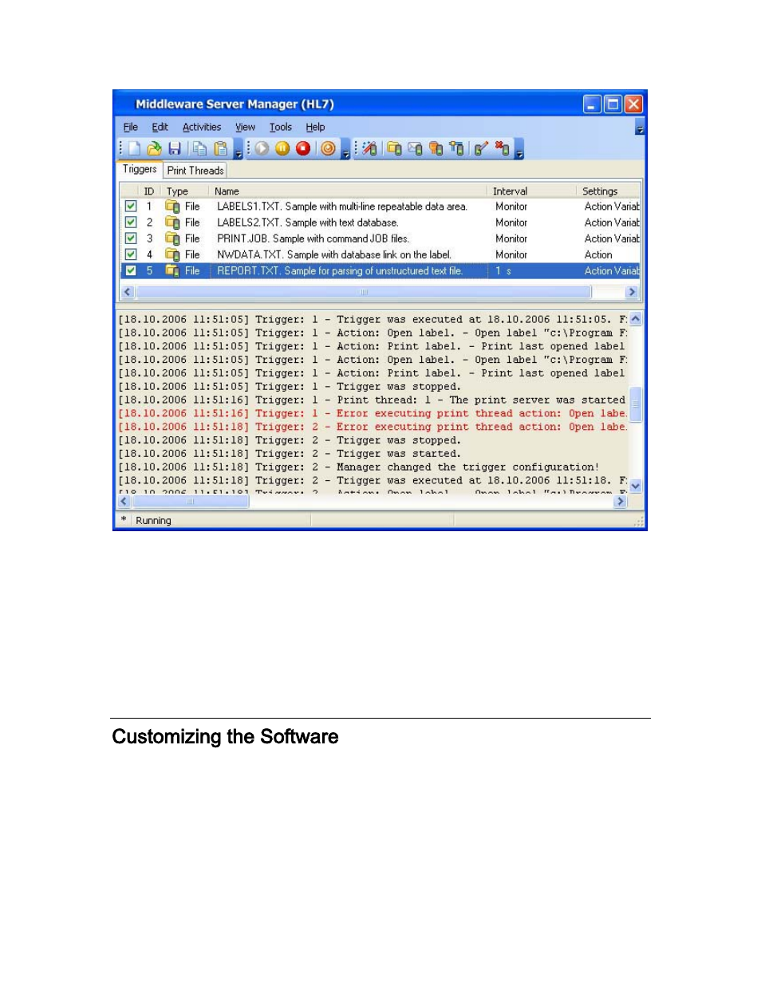
Task: Uncheck trigger 2 LABELS2.TXT checkbox
Action: pyautogui.click(x=131, y=223)
